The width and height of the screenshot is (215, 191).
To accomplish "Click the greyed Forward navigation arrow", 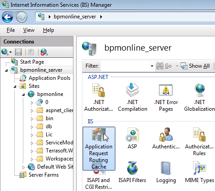I will tap(21, 17).
